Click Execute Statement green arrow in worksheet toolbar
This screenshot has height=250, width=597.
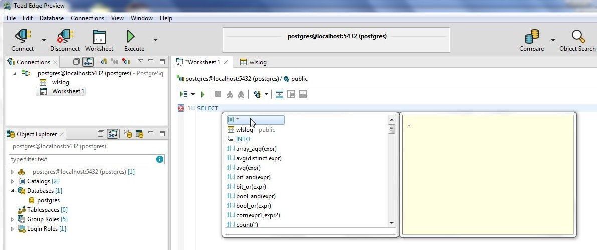[203, 94]
